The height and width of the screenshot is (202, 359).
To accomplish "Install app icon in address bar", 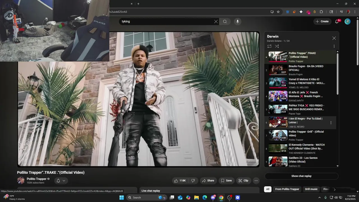I will pos(272,12).
